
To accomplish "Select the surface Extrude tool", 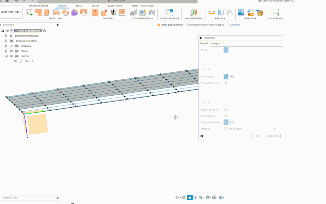I will (x=47, y=12).
